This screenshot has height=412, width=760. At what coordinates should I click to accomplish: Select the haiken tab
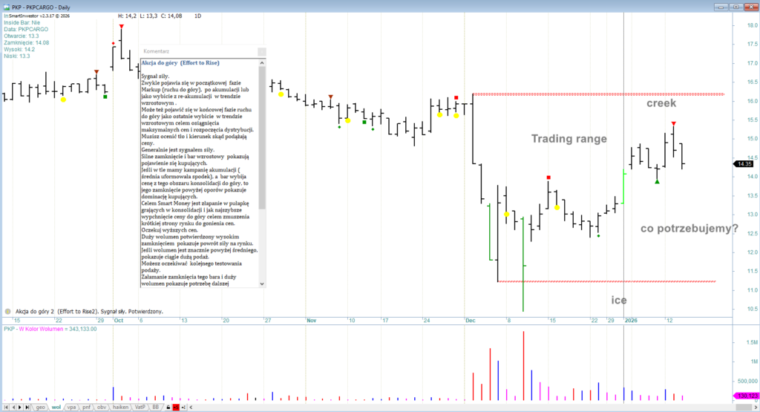tap(120, 407)
